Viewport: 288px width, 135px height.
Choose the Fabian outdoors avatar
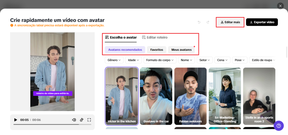(x=190, y=96)
